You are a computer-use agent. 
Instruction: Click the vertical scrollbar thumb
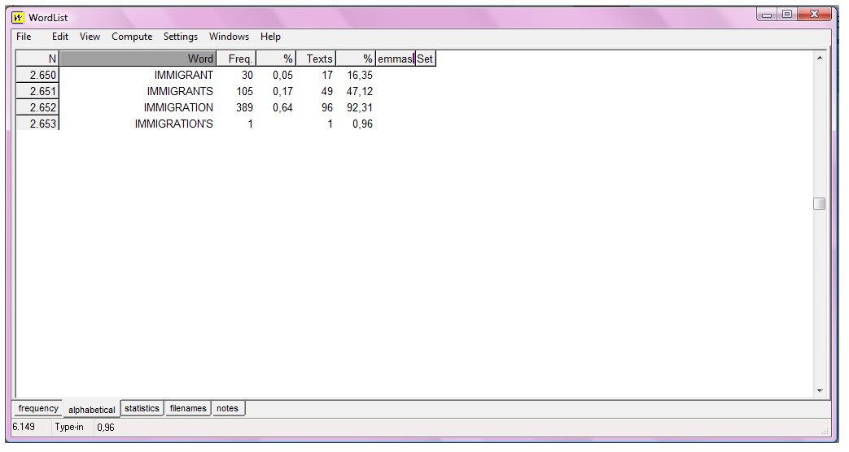[x=819, y=203]
